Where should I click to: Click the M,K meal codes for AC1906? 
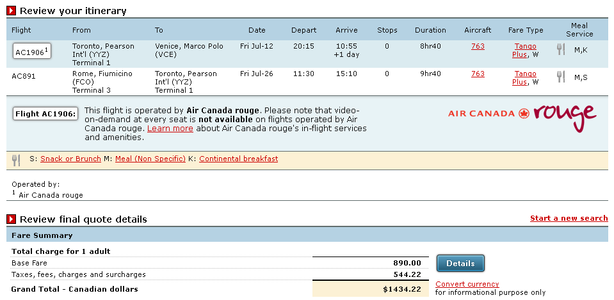click(581, 50)
